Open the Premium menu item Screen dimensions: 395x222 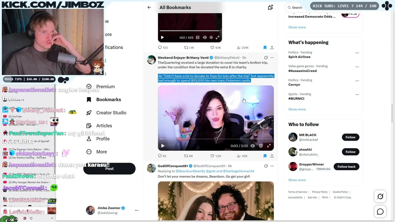(x=101, y=87)
